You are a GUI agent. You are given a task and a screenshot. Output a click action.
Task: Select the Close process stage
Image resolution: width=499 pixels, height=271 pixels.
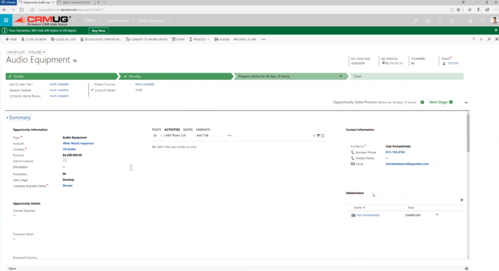(406, 77)
